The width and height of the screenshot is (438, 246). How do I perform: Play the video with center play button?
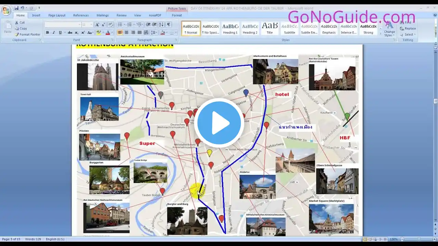coord(219,123)
